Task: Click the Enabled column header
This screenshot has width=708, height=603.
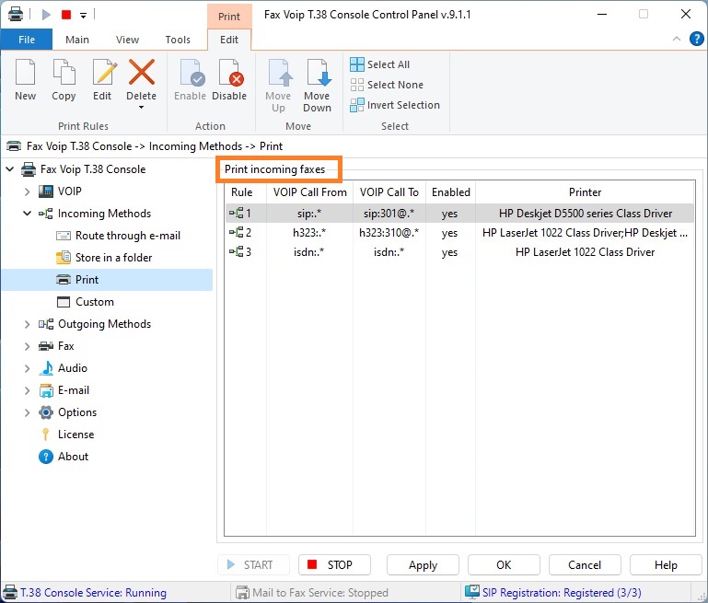Action: [450, 192]
